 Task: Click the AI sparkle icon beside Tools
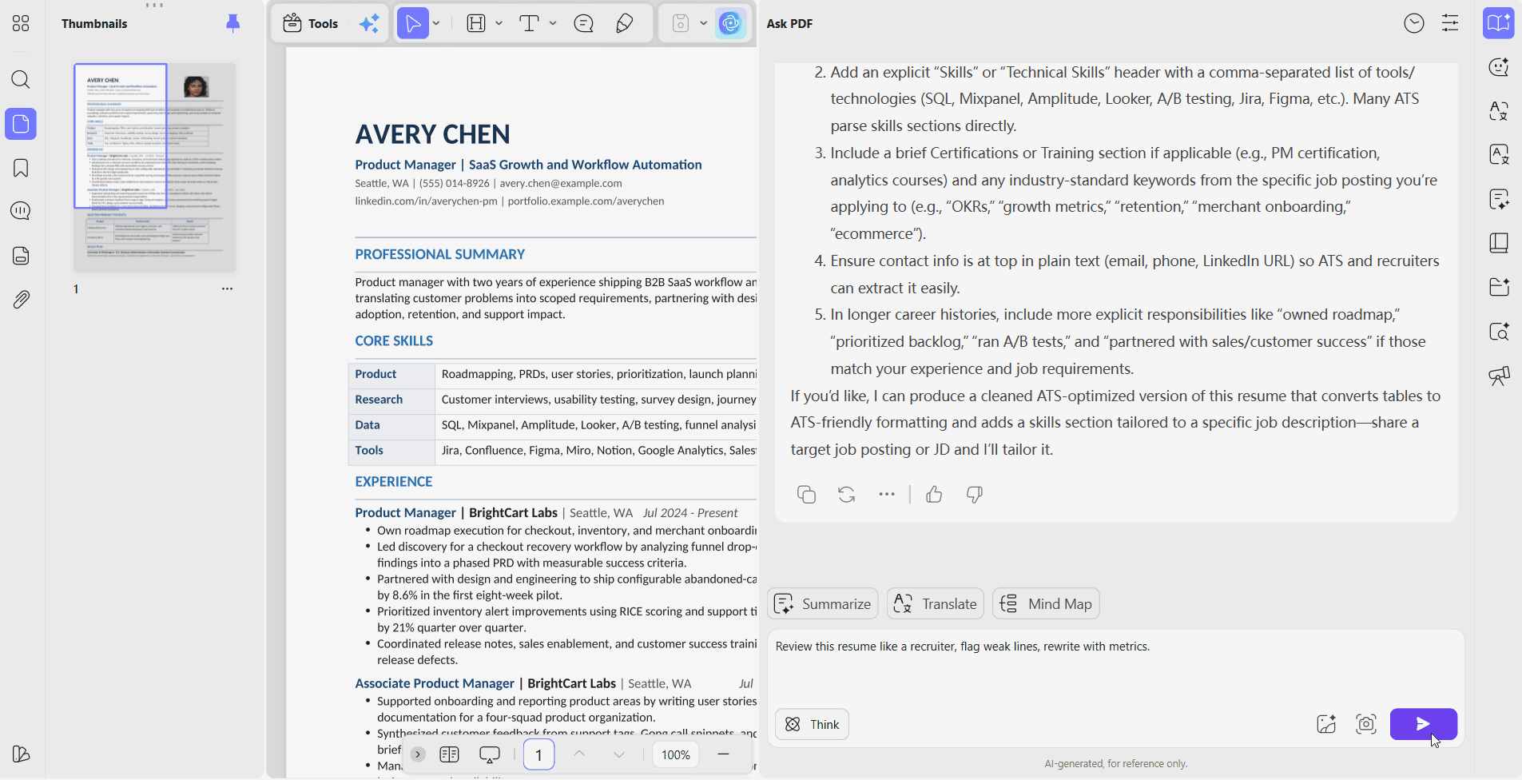click(x=369, y=24)
